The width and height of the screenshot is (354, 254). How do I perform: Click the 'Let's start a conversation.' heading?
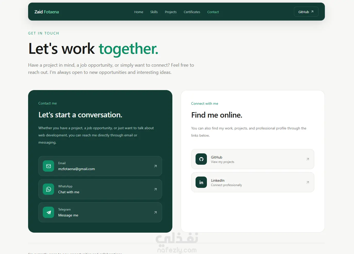click(80, 115)
